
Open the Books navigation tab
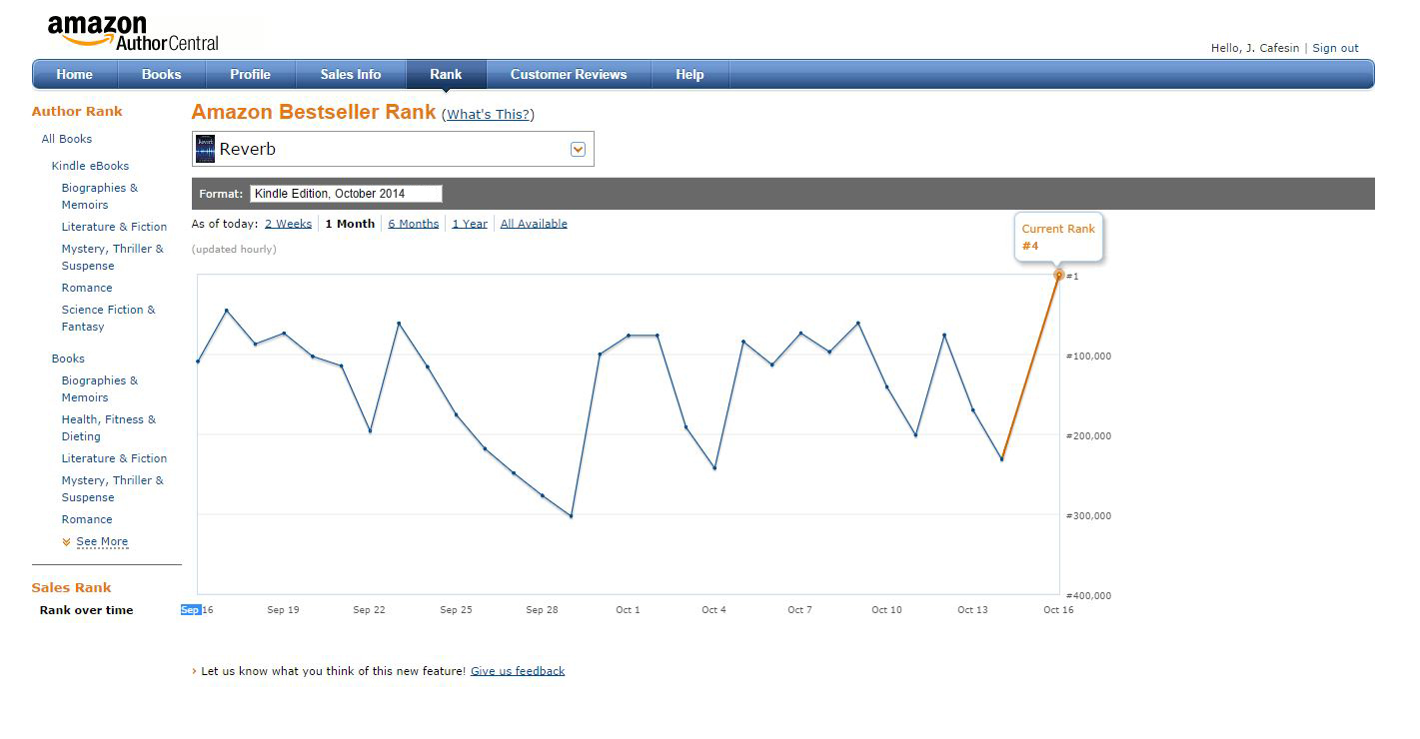point(161,75)
